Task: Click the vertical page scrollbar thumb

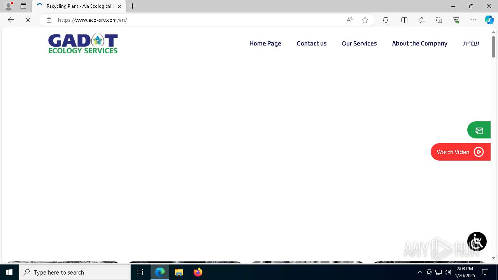Action: [493, 47]
